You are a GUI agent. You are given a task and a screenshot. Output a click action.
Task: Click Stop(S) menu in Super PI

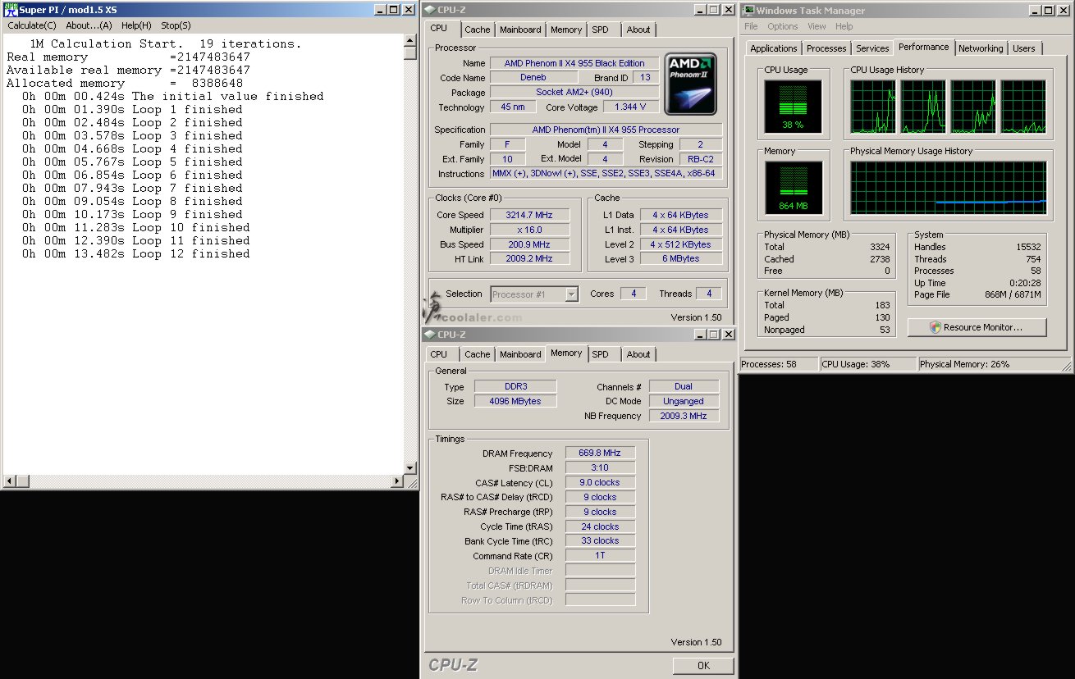coord(176,25)
